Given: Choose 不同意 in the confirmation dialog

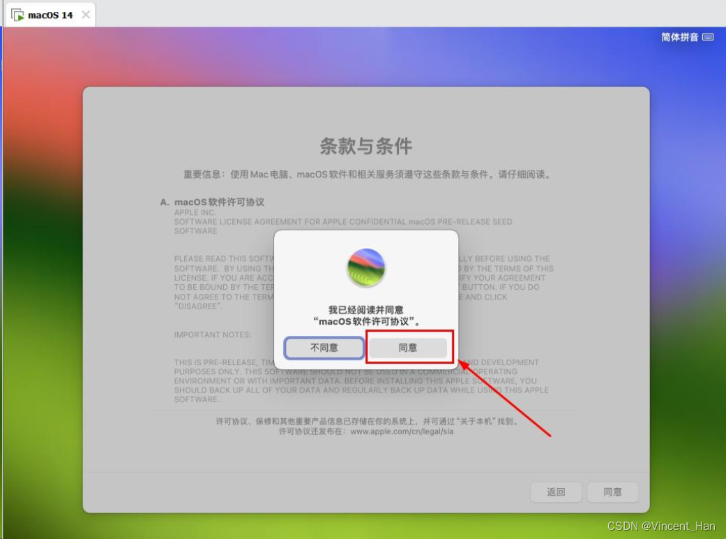Looking at the screenshot, I should 324,348.
